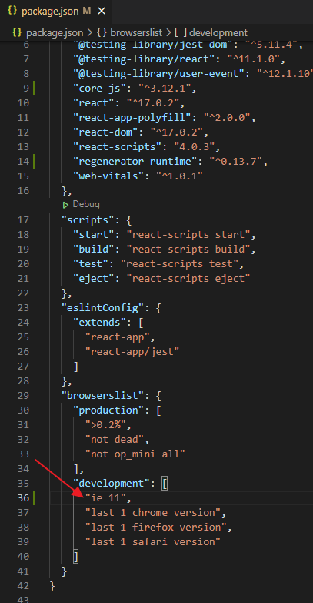Click the "react-app/jest" string
Viewport: 313px width, 603px height.
coord(132,352)
